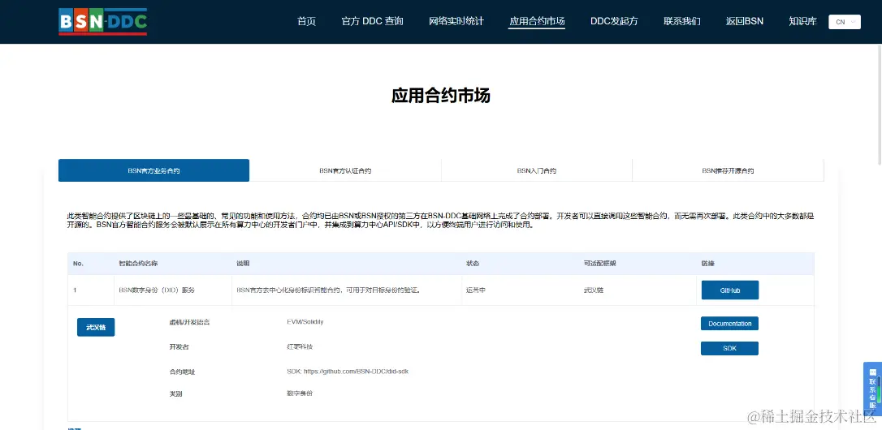Open the DDC发起方 nav item
Viewport: 882px width, 430px height.
[614, 21]
